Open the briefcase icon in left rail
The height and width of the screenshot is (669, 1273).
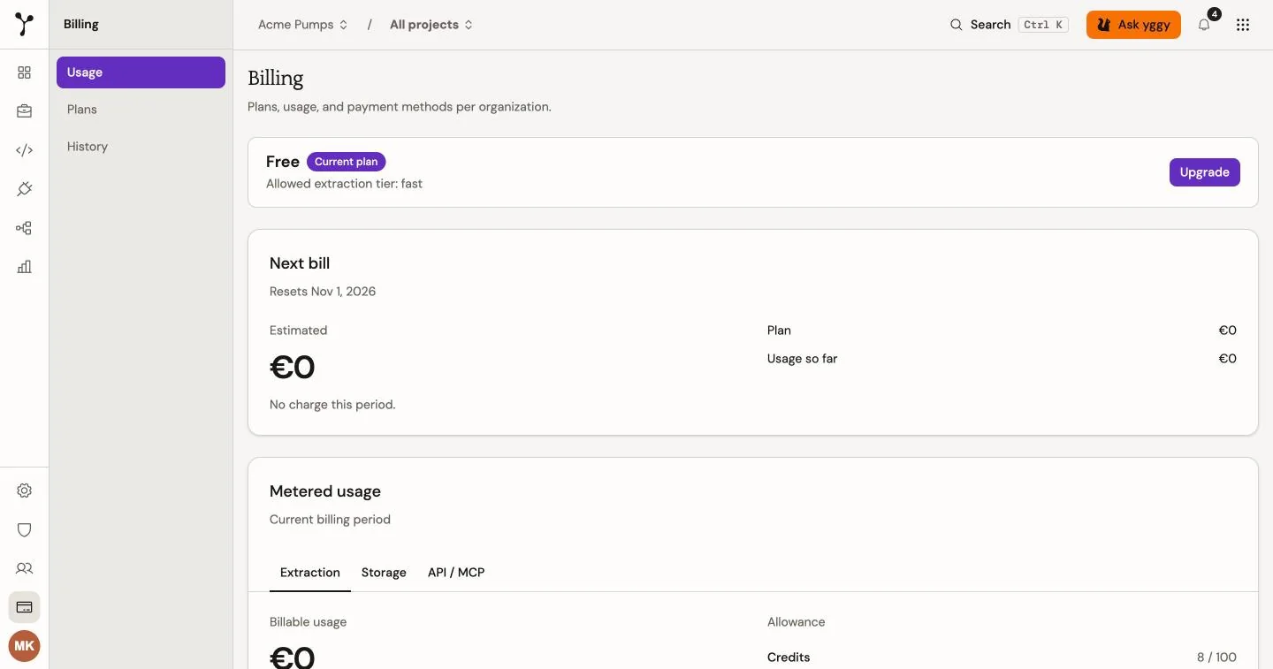tap(24, 111)
